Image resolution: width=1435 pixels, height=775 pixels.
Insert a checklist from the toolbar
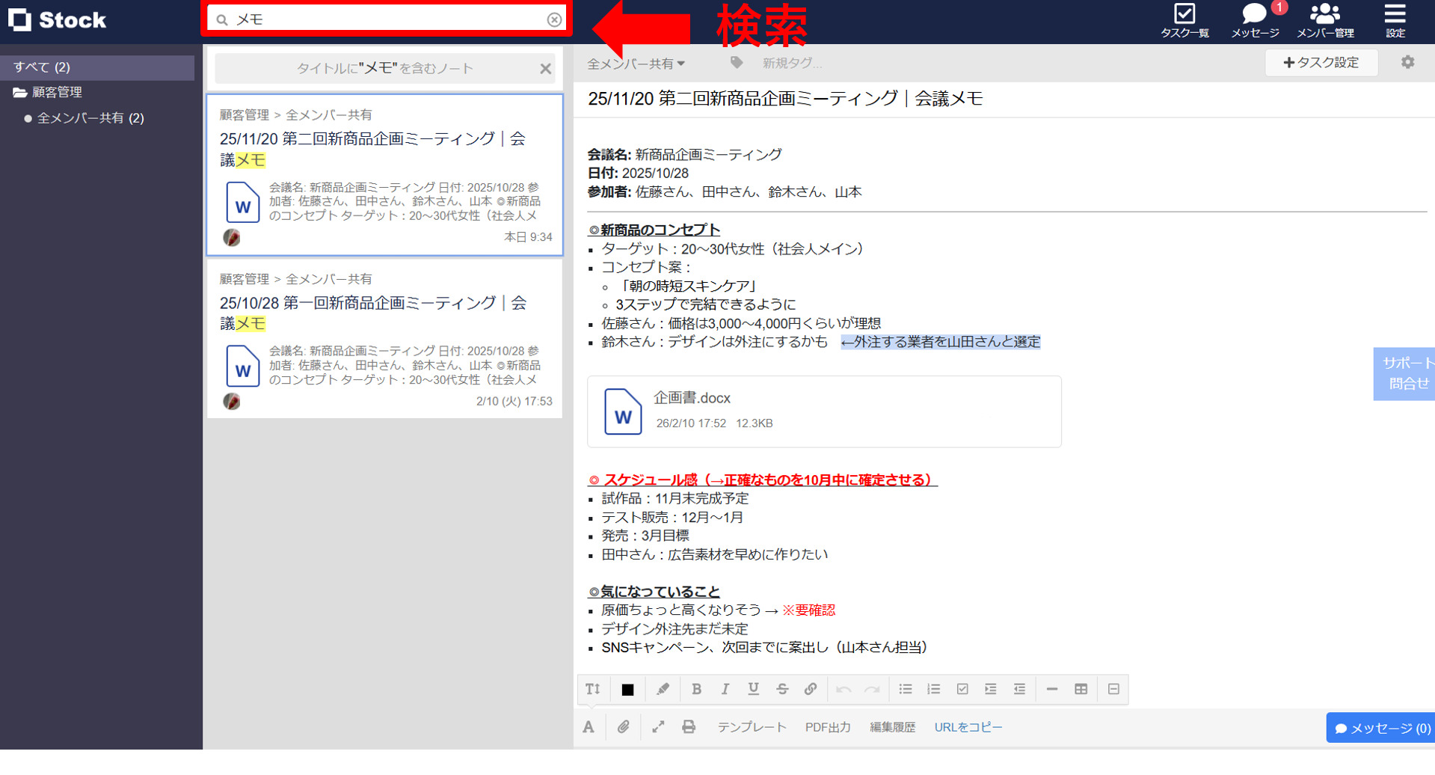[x=962, y=689]
